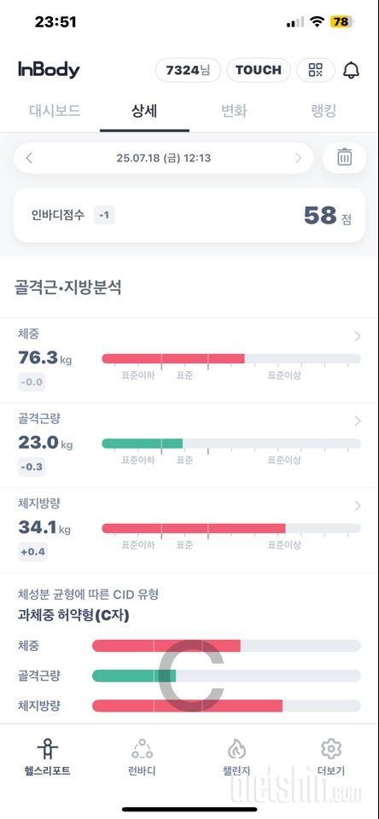Switch to the 변화 tab

coord(234,111)
